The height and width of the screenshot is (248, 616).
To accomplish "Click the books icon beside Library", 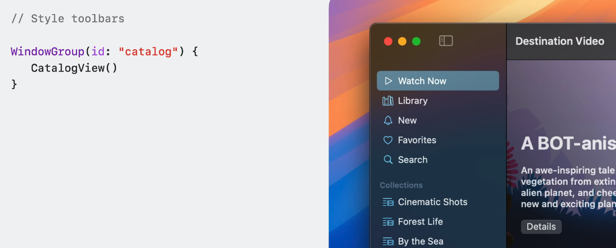I will click(388, 101).
